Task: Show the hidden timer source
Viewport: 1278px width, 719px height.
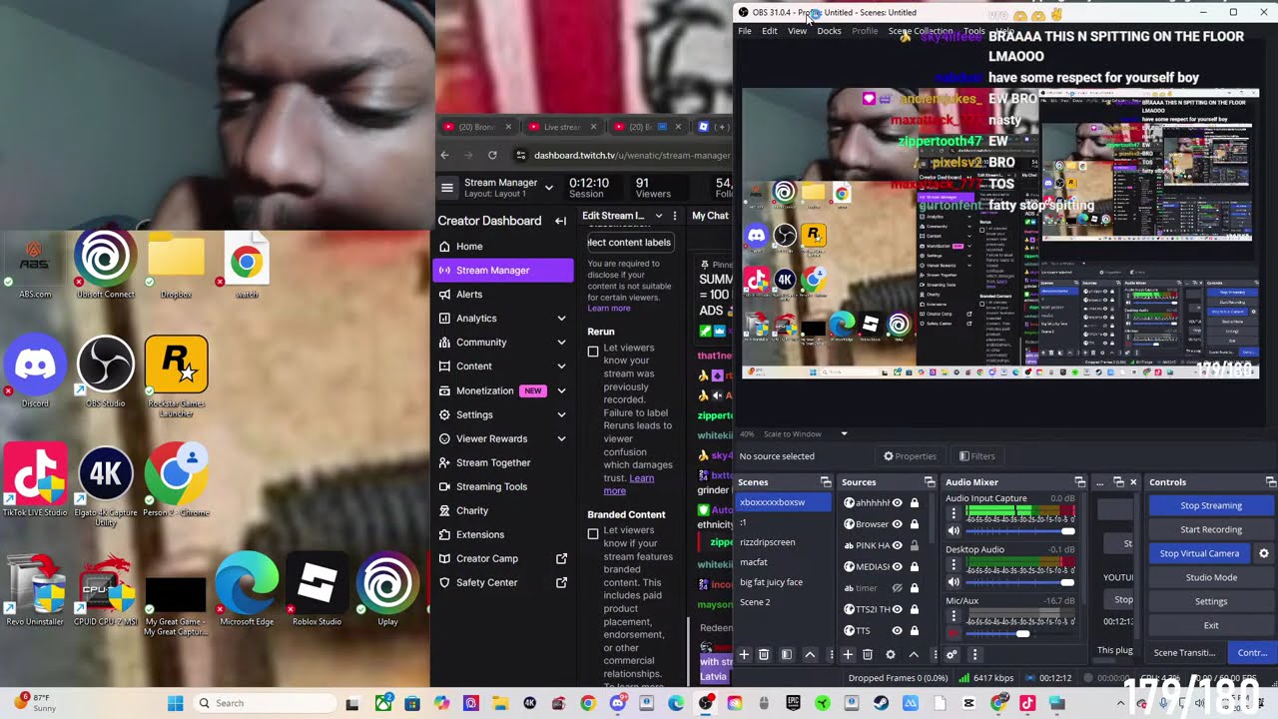Action: [897, 587]
